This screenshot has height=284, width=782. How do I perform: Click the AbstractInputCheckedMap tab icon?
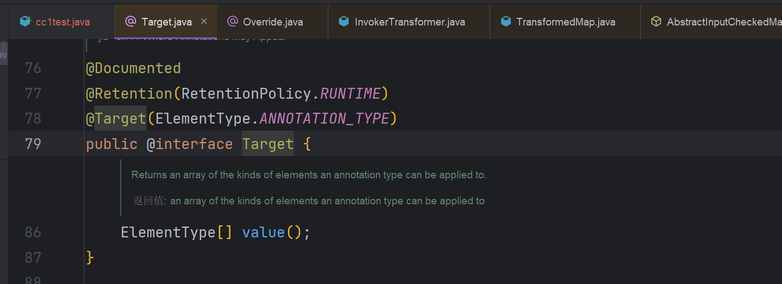click(656, 22)
